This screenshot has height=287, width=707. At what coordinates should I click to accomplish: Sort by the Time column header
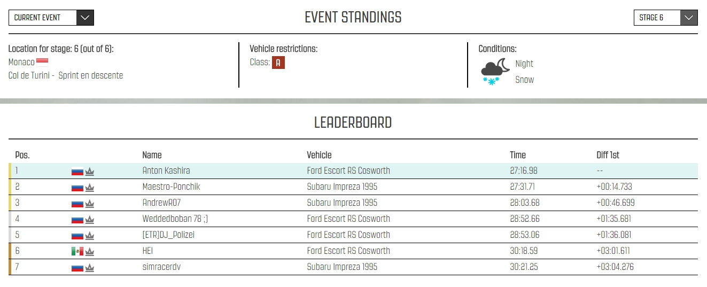coord(518,155)
